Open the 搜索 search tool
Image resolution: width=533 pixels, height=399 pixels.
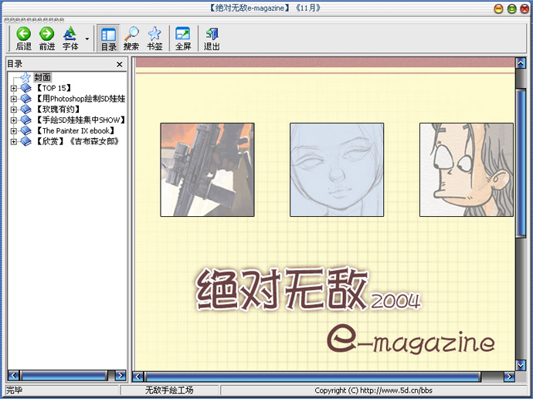tap(131, 39)
